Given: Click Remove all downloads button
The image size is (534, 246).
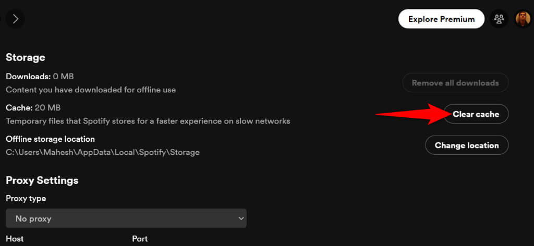Looking at the screenshot, I should [455, 83].
